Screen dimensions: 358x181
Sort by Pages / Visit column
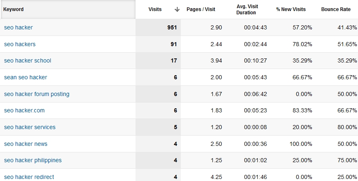[x=200, y=9]
